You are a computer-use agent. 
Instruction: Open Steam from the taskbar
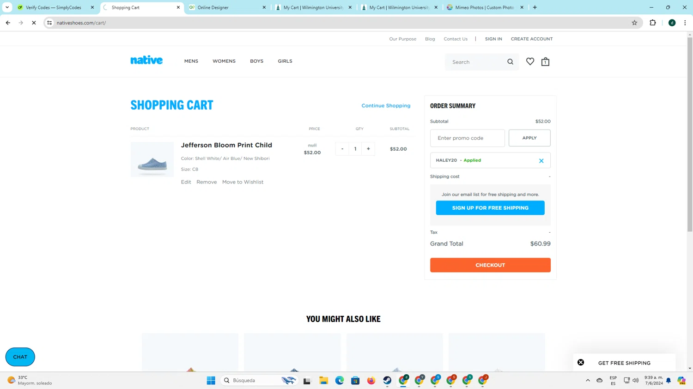click(387, 380)
